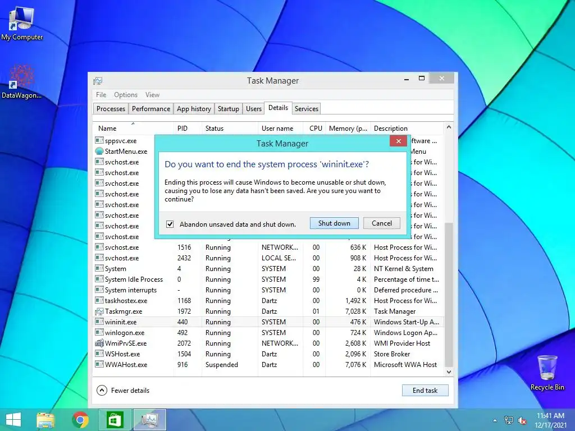Click the CPU value 99

pos(316,279)
